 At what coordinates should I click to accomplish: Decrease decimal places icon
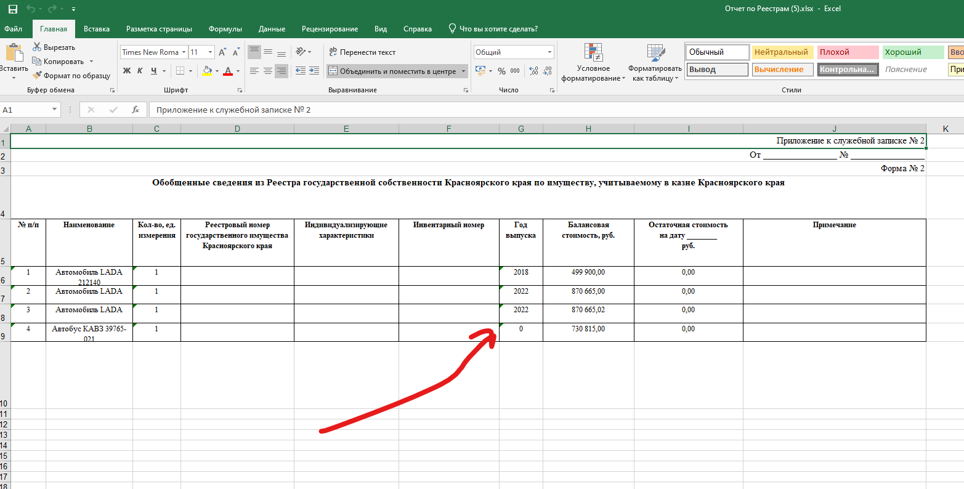(x=547, y=71)
